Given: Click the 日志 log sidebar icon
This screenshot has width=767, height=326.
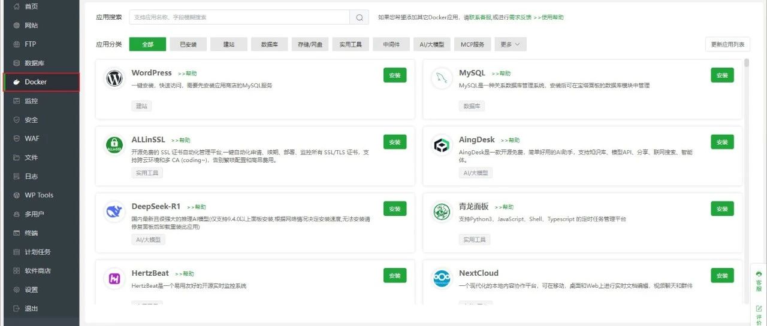Looking at the screenshot, I should (17, 176).
